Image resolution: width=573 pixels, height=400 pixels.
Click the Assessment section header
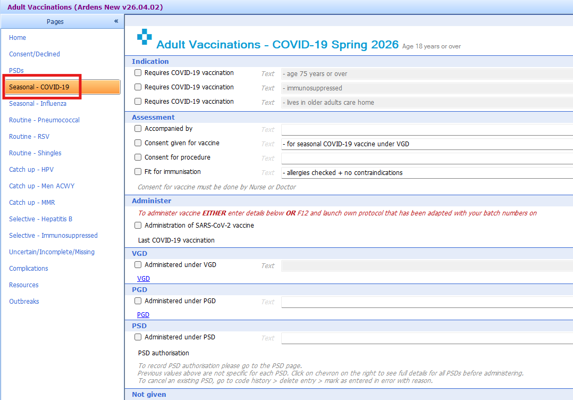(x=153, y=118)
